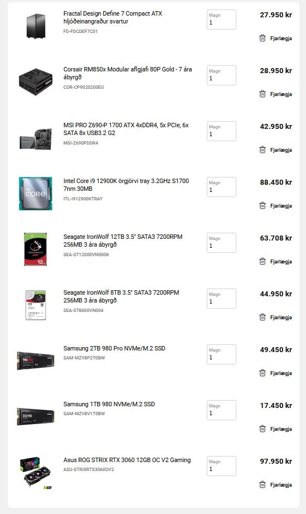This screenshot has height=514, width=306.
Task: Remove Corsair RM850x via trash icon
Action: coord(263,94)
